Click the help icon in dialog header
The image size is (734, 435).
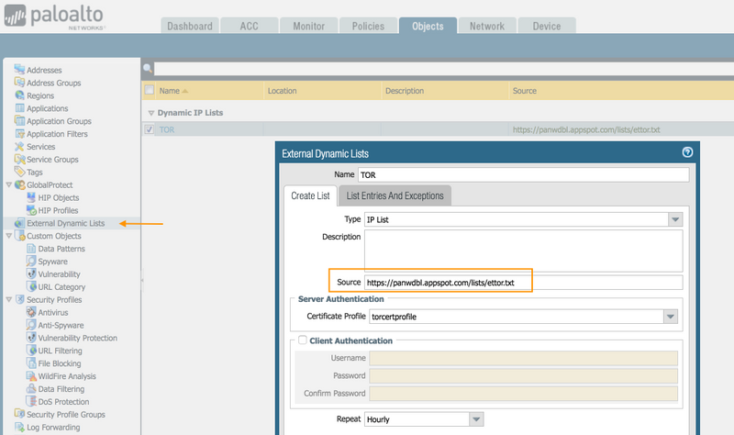(687, 153)
